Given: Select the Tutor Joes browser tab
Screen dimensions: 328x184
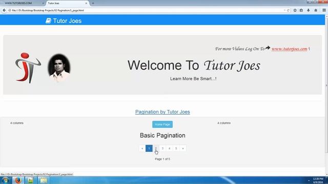Looking at the screenshot, I should pyautogui.click(x=67, y=3).
